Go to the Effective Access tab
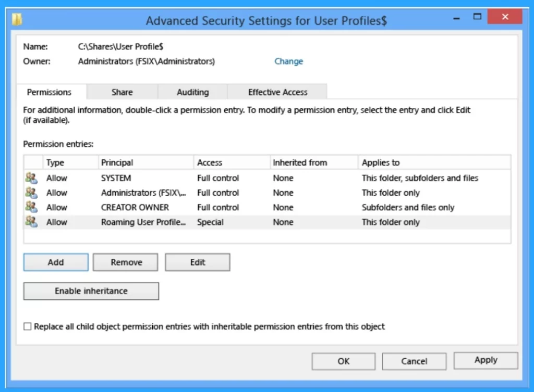This screenshot has height=392, width=534. tap(277, 92)
